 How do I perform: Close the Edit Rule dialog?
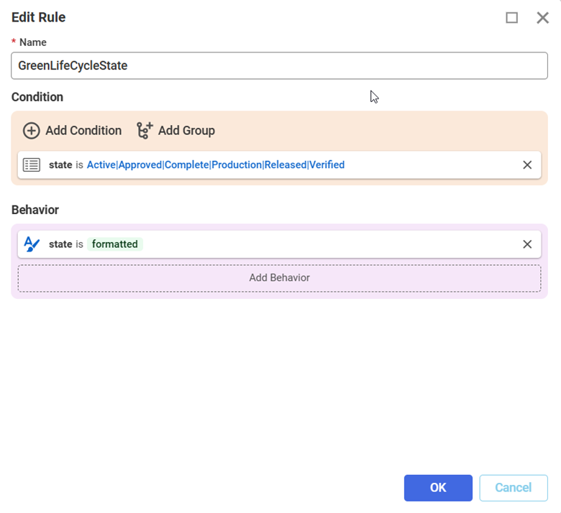coord(542,18)
